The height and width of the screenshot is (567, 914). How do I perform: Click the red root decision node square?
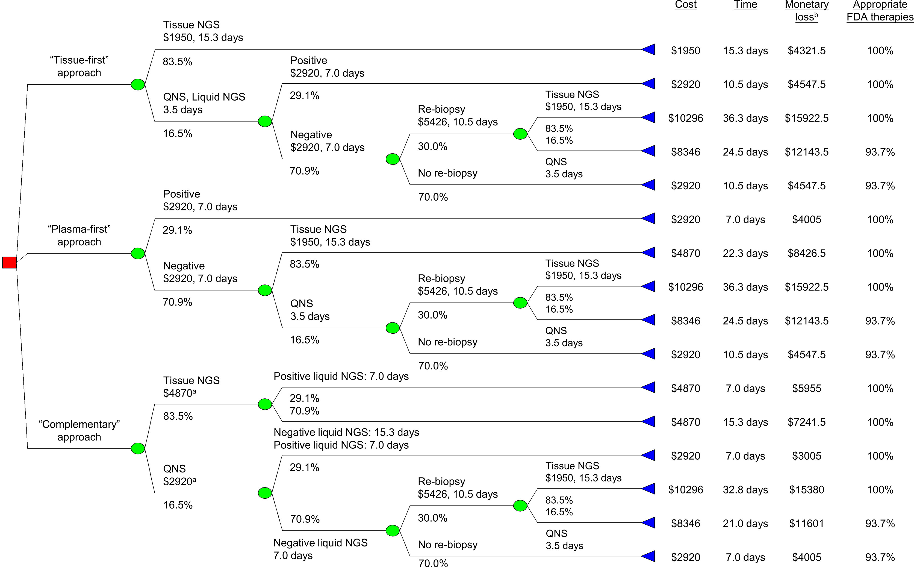[9, 263]
